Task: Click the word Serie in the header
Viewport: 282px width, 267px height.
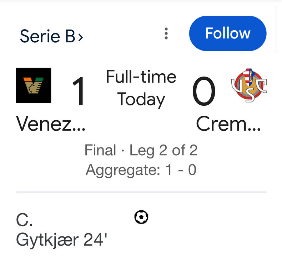Action: 41,36
